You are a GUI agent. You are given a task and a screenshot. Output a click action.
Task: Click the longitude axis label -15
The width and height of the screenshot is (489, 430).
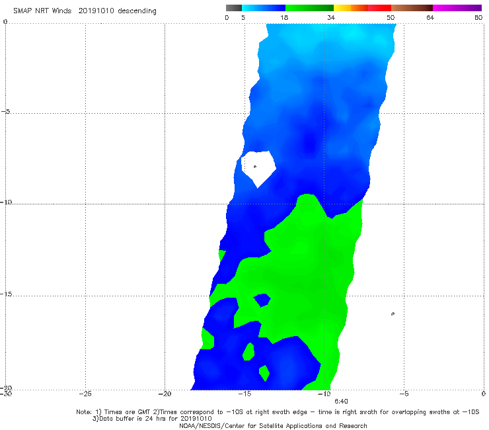coord(244,394)
